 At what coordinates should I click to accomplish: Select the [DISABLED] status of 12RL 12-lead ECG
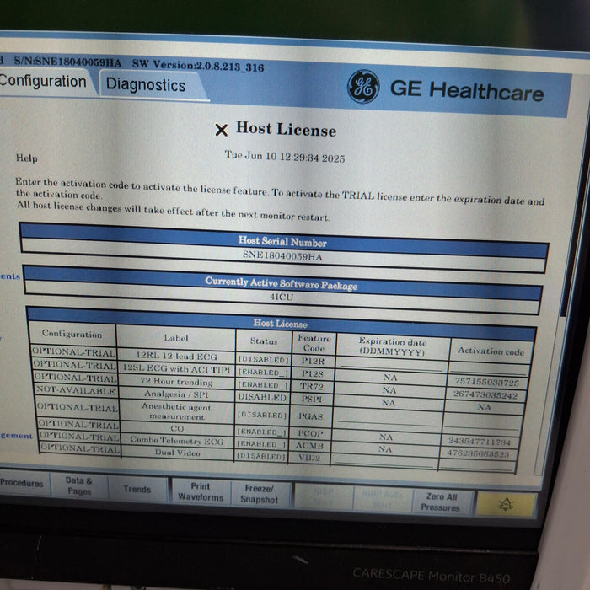[x=263, y=360]
